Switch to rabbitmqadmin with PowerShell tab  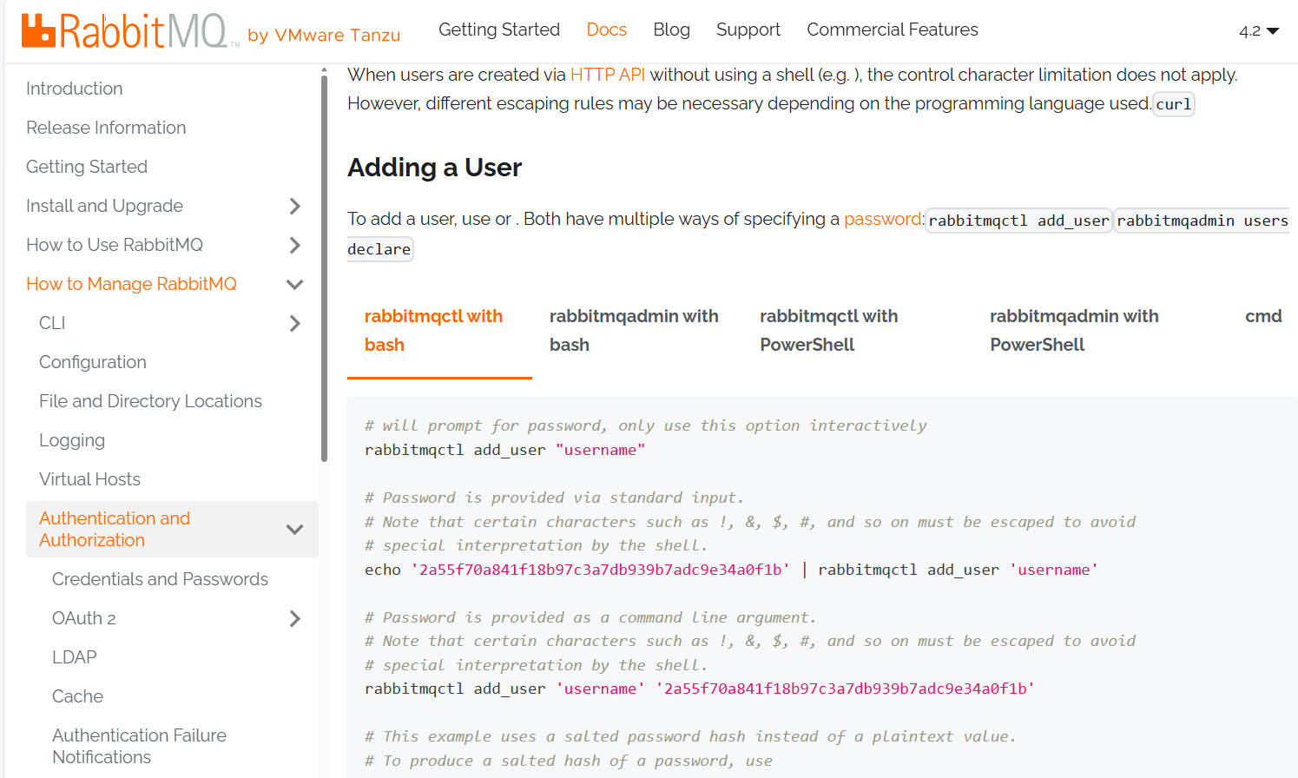tap(1100, 331)
